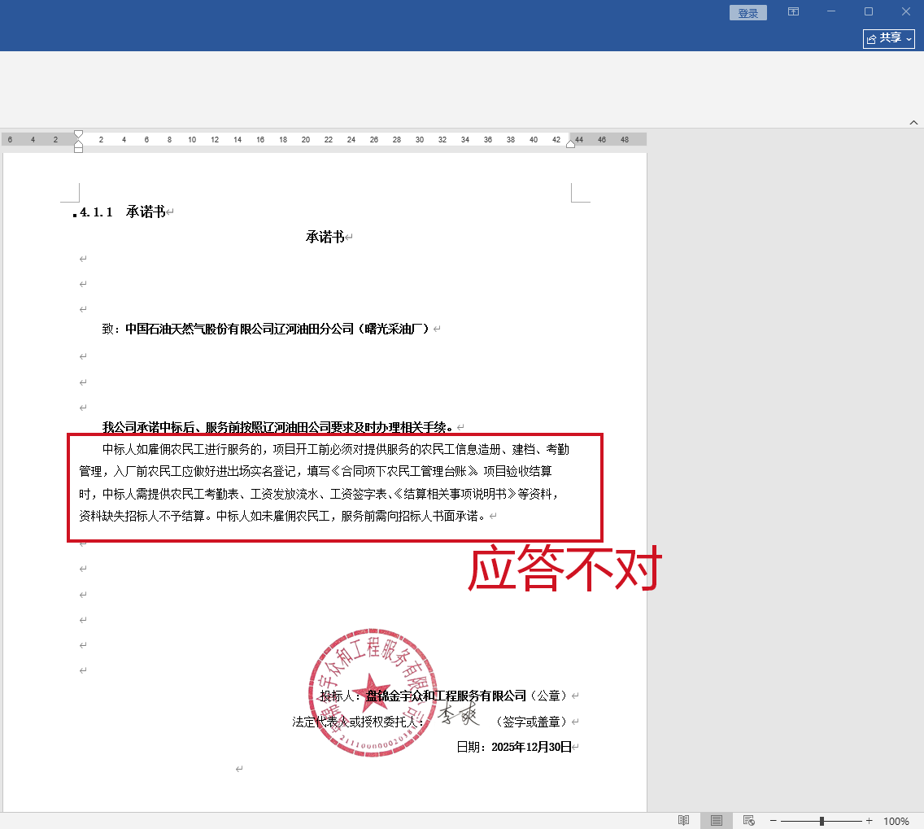Switch to read mode view icon

pyautogui.click(x=683, y=820)
